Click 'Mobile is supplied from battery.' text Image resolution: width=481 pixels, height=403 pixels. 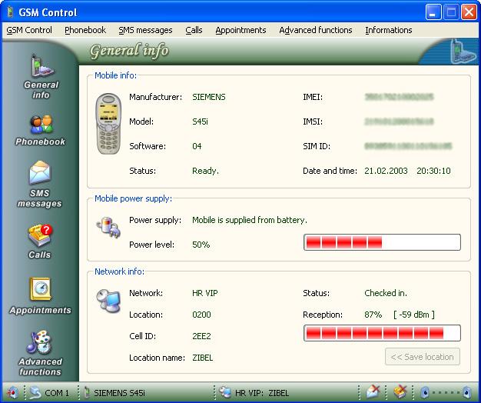click(x=250, y=220)
